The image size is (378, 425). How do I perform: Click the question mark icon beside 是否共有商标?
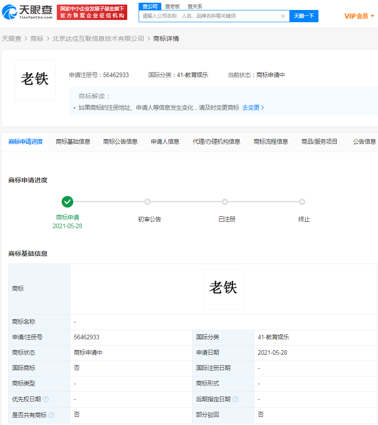point(51,414)
